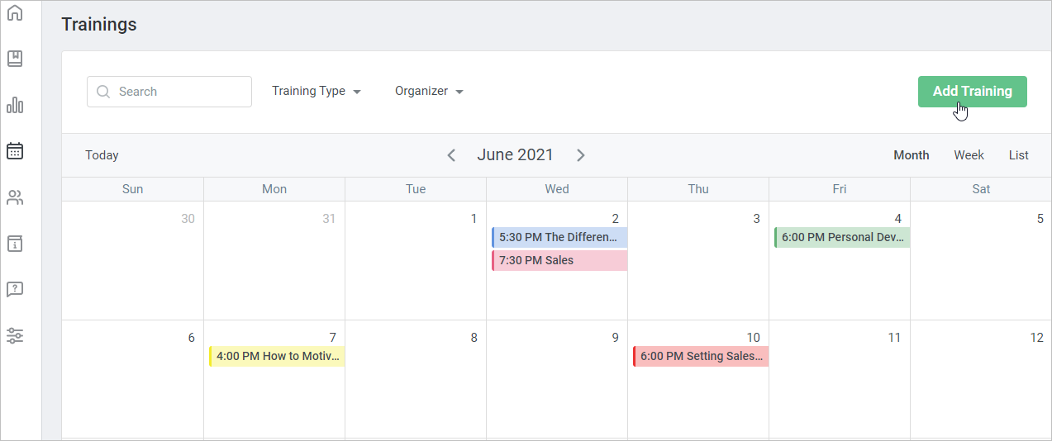
Task: Click the info box sidebar icon
Action: (15, 244)
